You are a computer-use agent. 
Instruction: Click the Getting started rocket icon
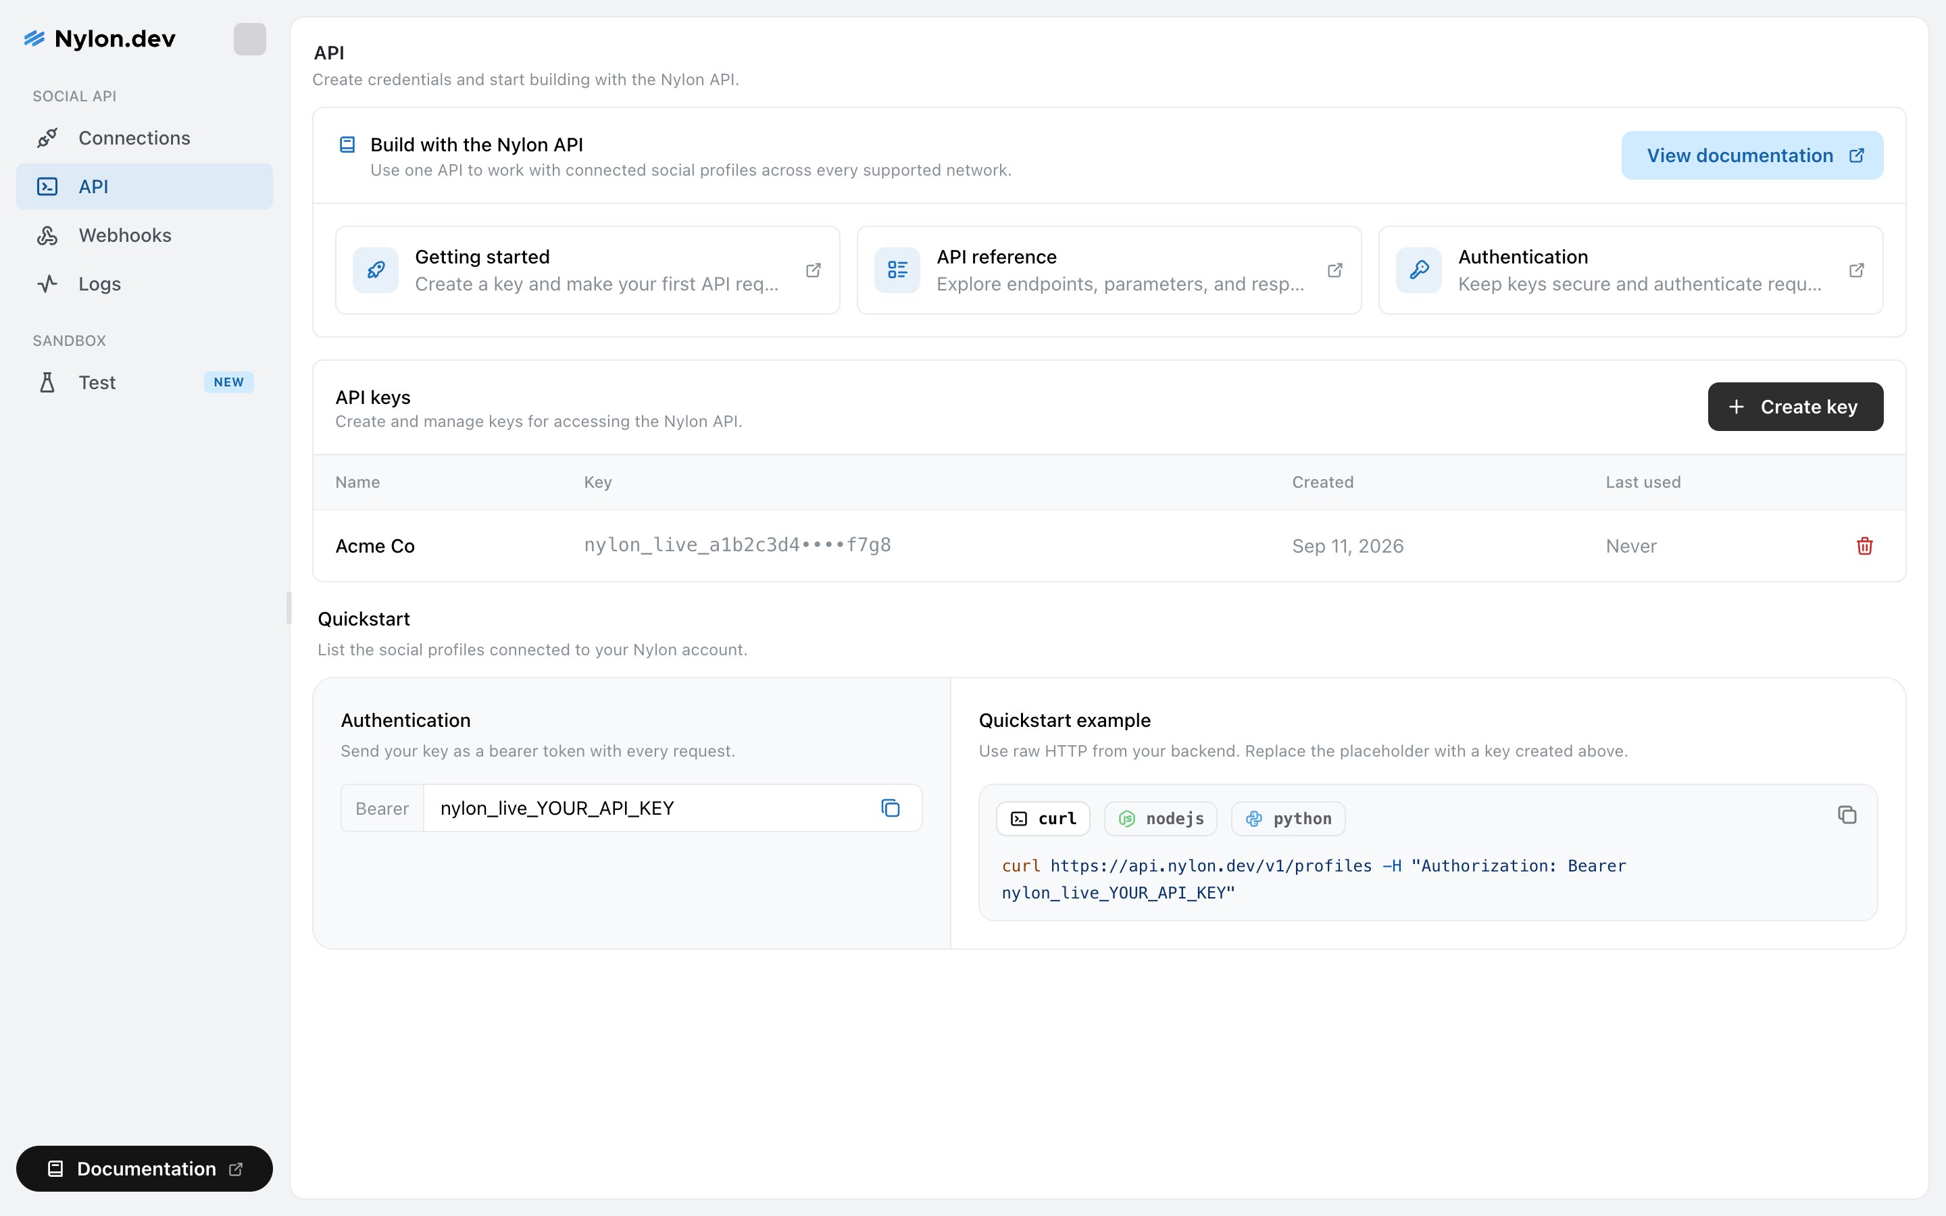pos(376,270)
